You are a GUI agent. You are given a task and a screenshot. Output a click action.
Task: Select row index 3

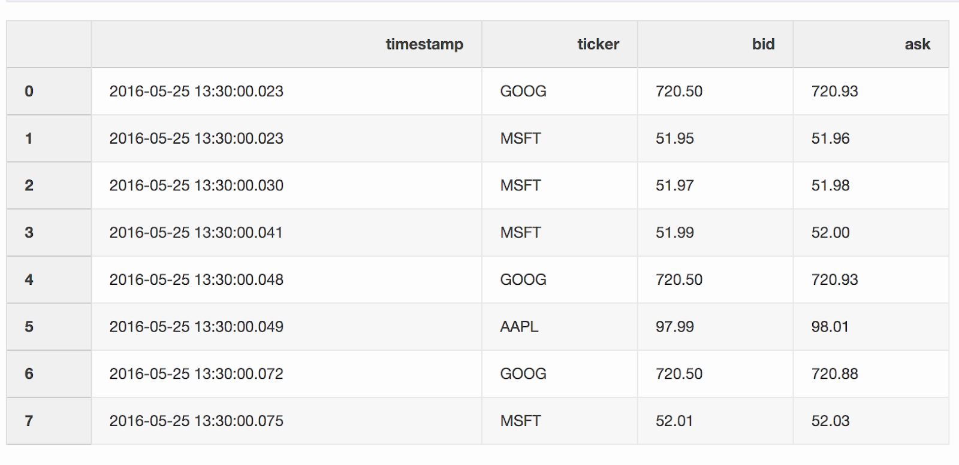[29, 233]
